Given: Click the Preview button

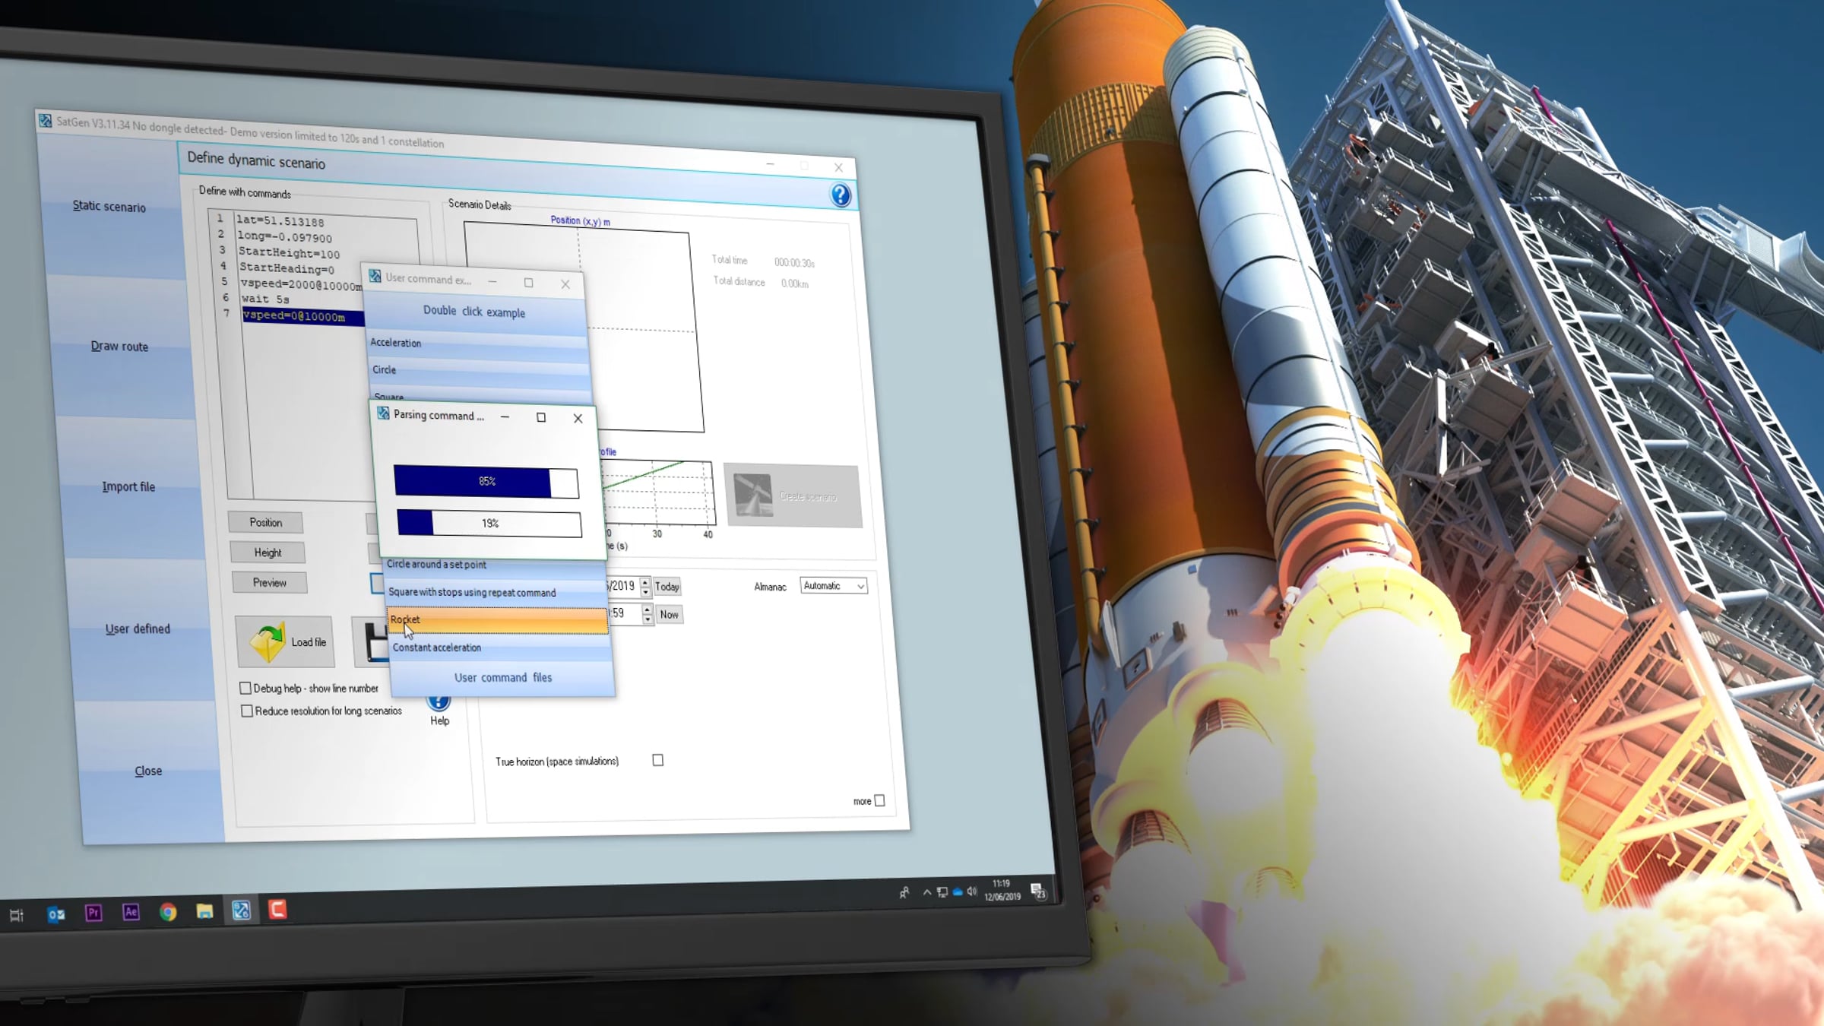Looking at the screenshot, I should click(x=270, y=583).
